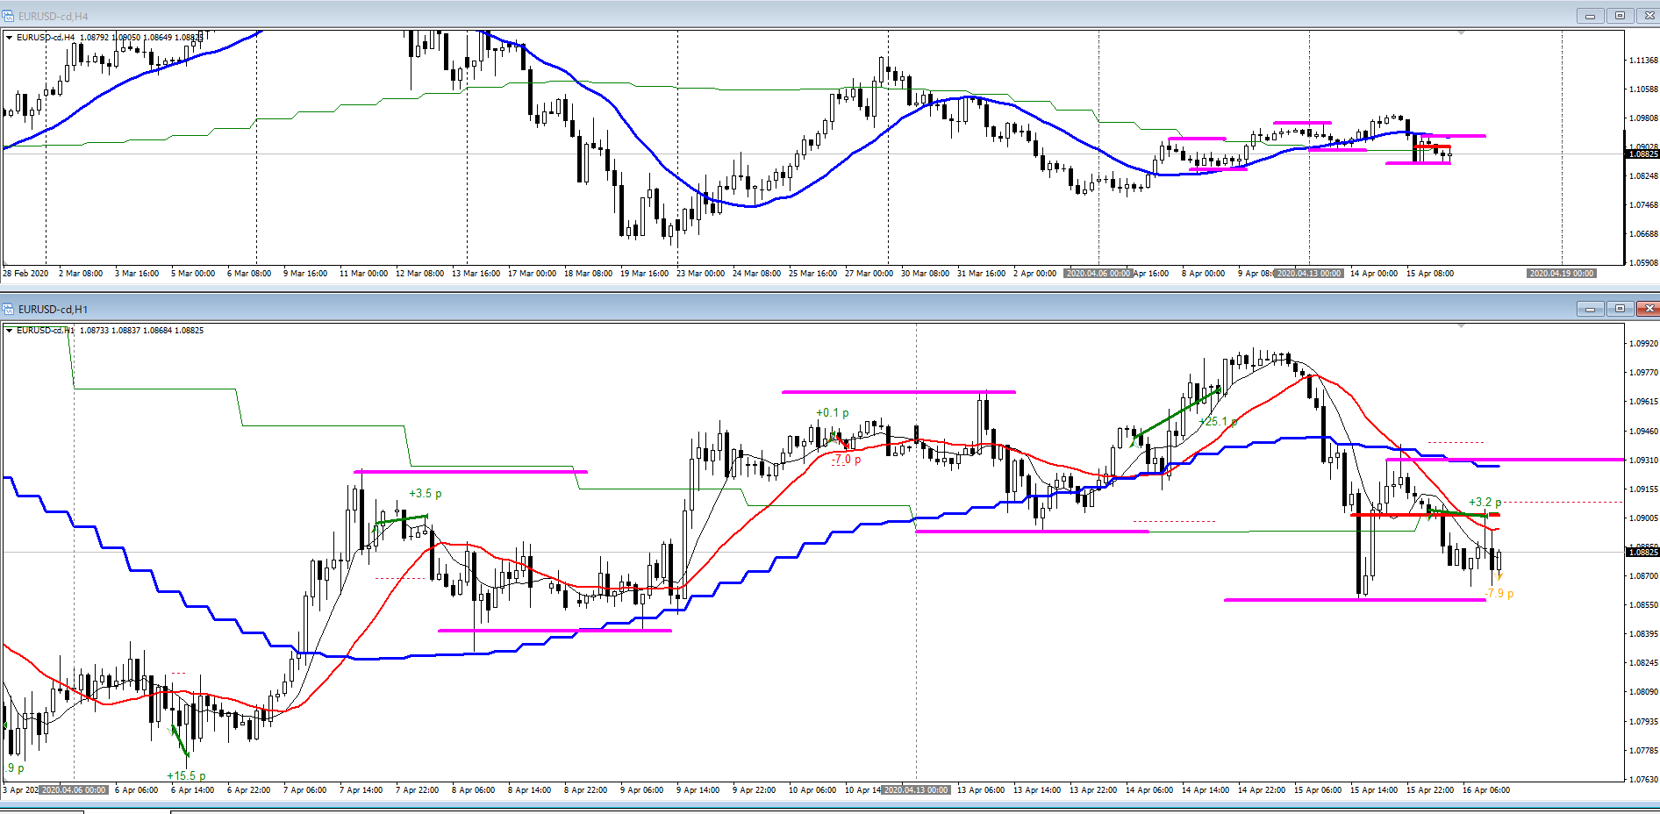This screenshot has width=1660, height=814.
Task: Open the dropdown arrow beside EURUSD-cd,H4 chart label
Action: tap(9, 38)
